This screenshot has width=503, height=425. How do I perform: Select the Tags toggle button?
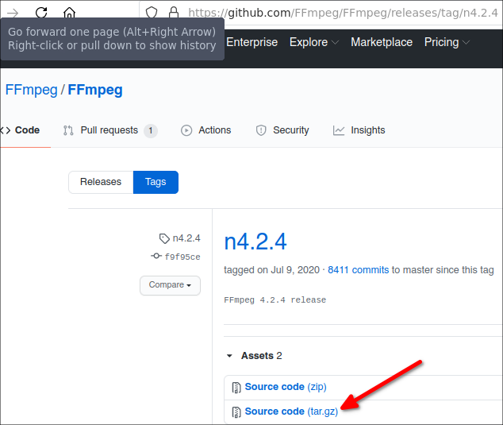point(156,182)
